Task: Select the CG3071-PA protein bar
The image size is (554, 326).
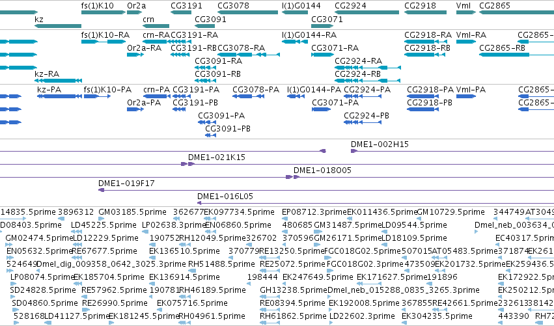Action: pos(321,109)
